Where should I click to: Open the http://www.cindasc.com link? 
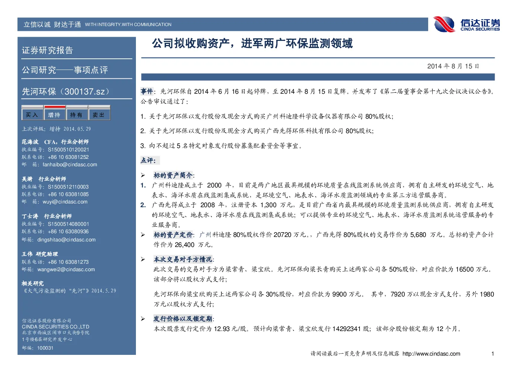click(x=431, y=354)
